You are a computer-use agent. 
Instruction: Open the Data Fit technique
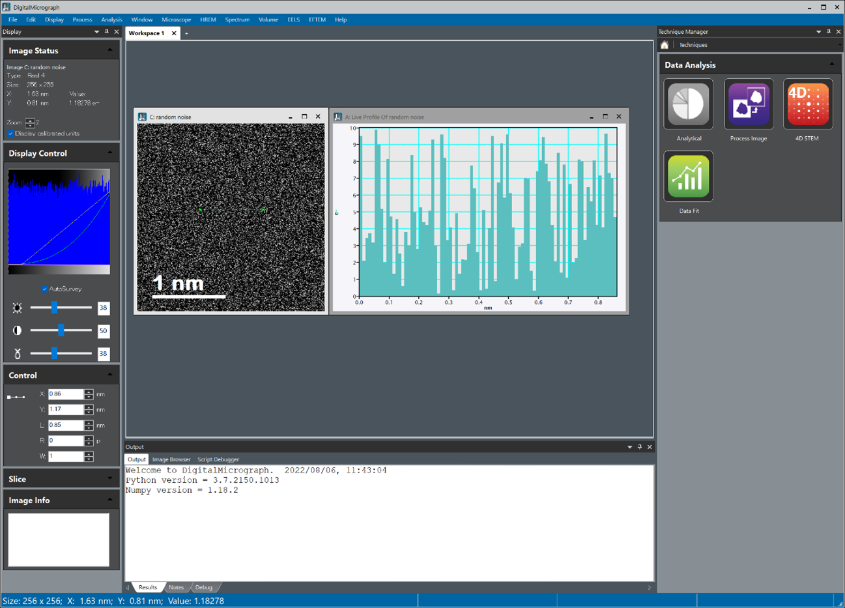689,177
